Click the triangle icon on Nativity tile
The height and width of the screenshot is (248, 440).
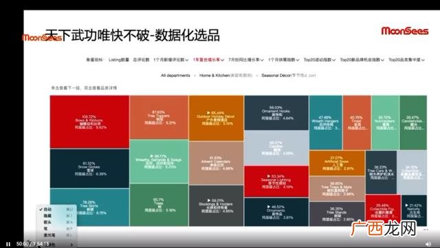[407, 205]
